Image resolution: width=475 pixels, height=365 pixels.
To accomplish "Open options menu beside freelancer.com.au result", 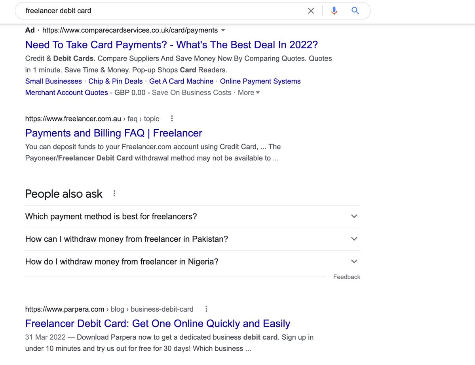I will click(x=172, y=118).
